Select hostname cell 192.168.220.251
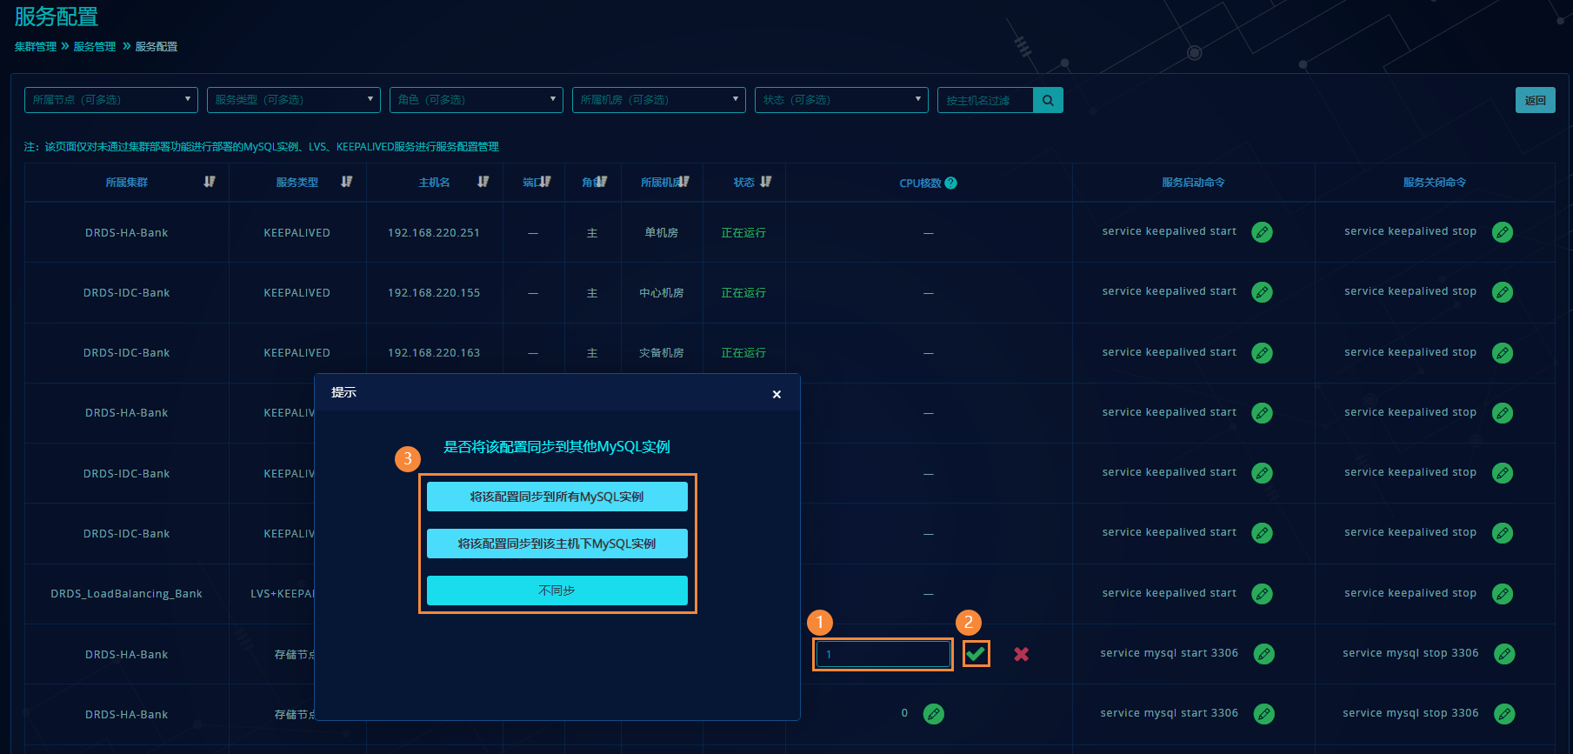The width and height of the screenshot is (1573, 754). pyautogui.click(x=434, y=233)
